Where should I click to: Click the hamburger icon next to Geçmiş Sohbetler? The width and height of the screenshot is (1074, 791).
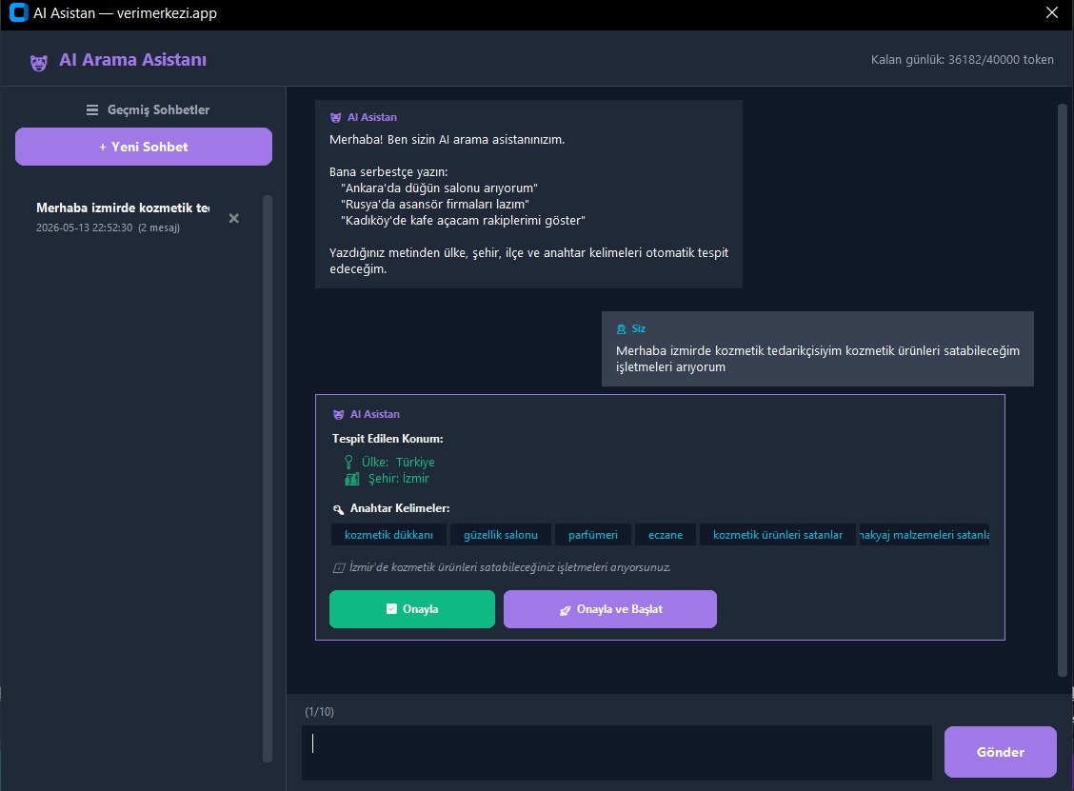91,109
